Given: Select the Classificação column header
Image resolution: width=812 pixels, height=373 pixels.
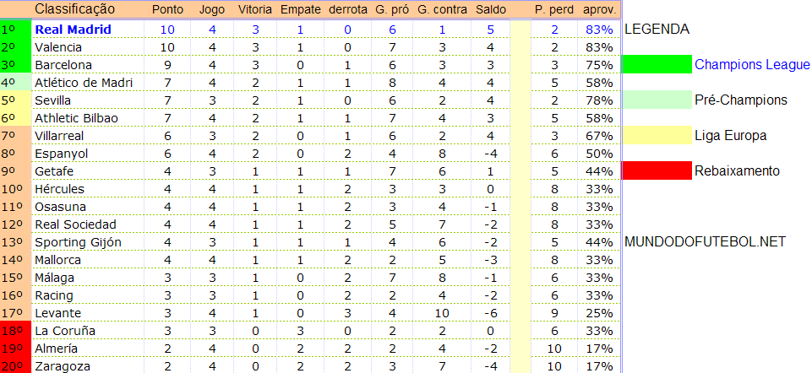Looking at the screenshot, I should coord(74,9).
